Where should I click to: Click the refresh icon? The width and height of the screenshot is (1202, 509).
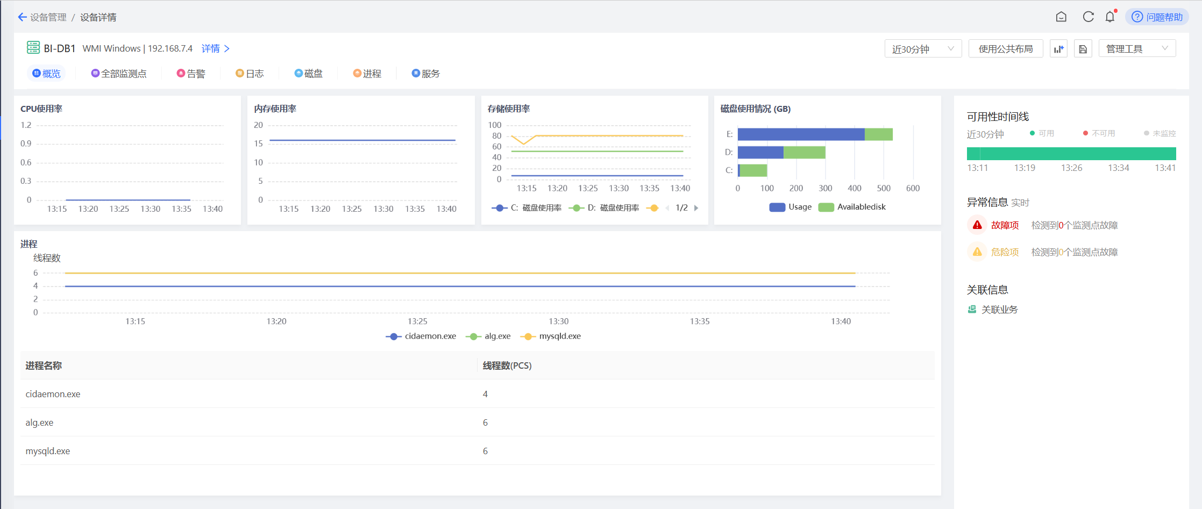click(x=1088, y=17)
